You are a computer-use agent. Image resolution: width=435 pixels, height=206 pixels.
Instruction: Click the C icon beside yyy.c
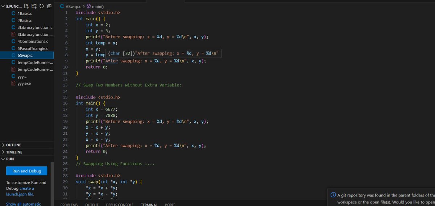click(13, 76)
